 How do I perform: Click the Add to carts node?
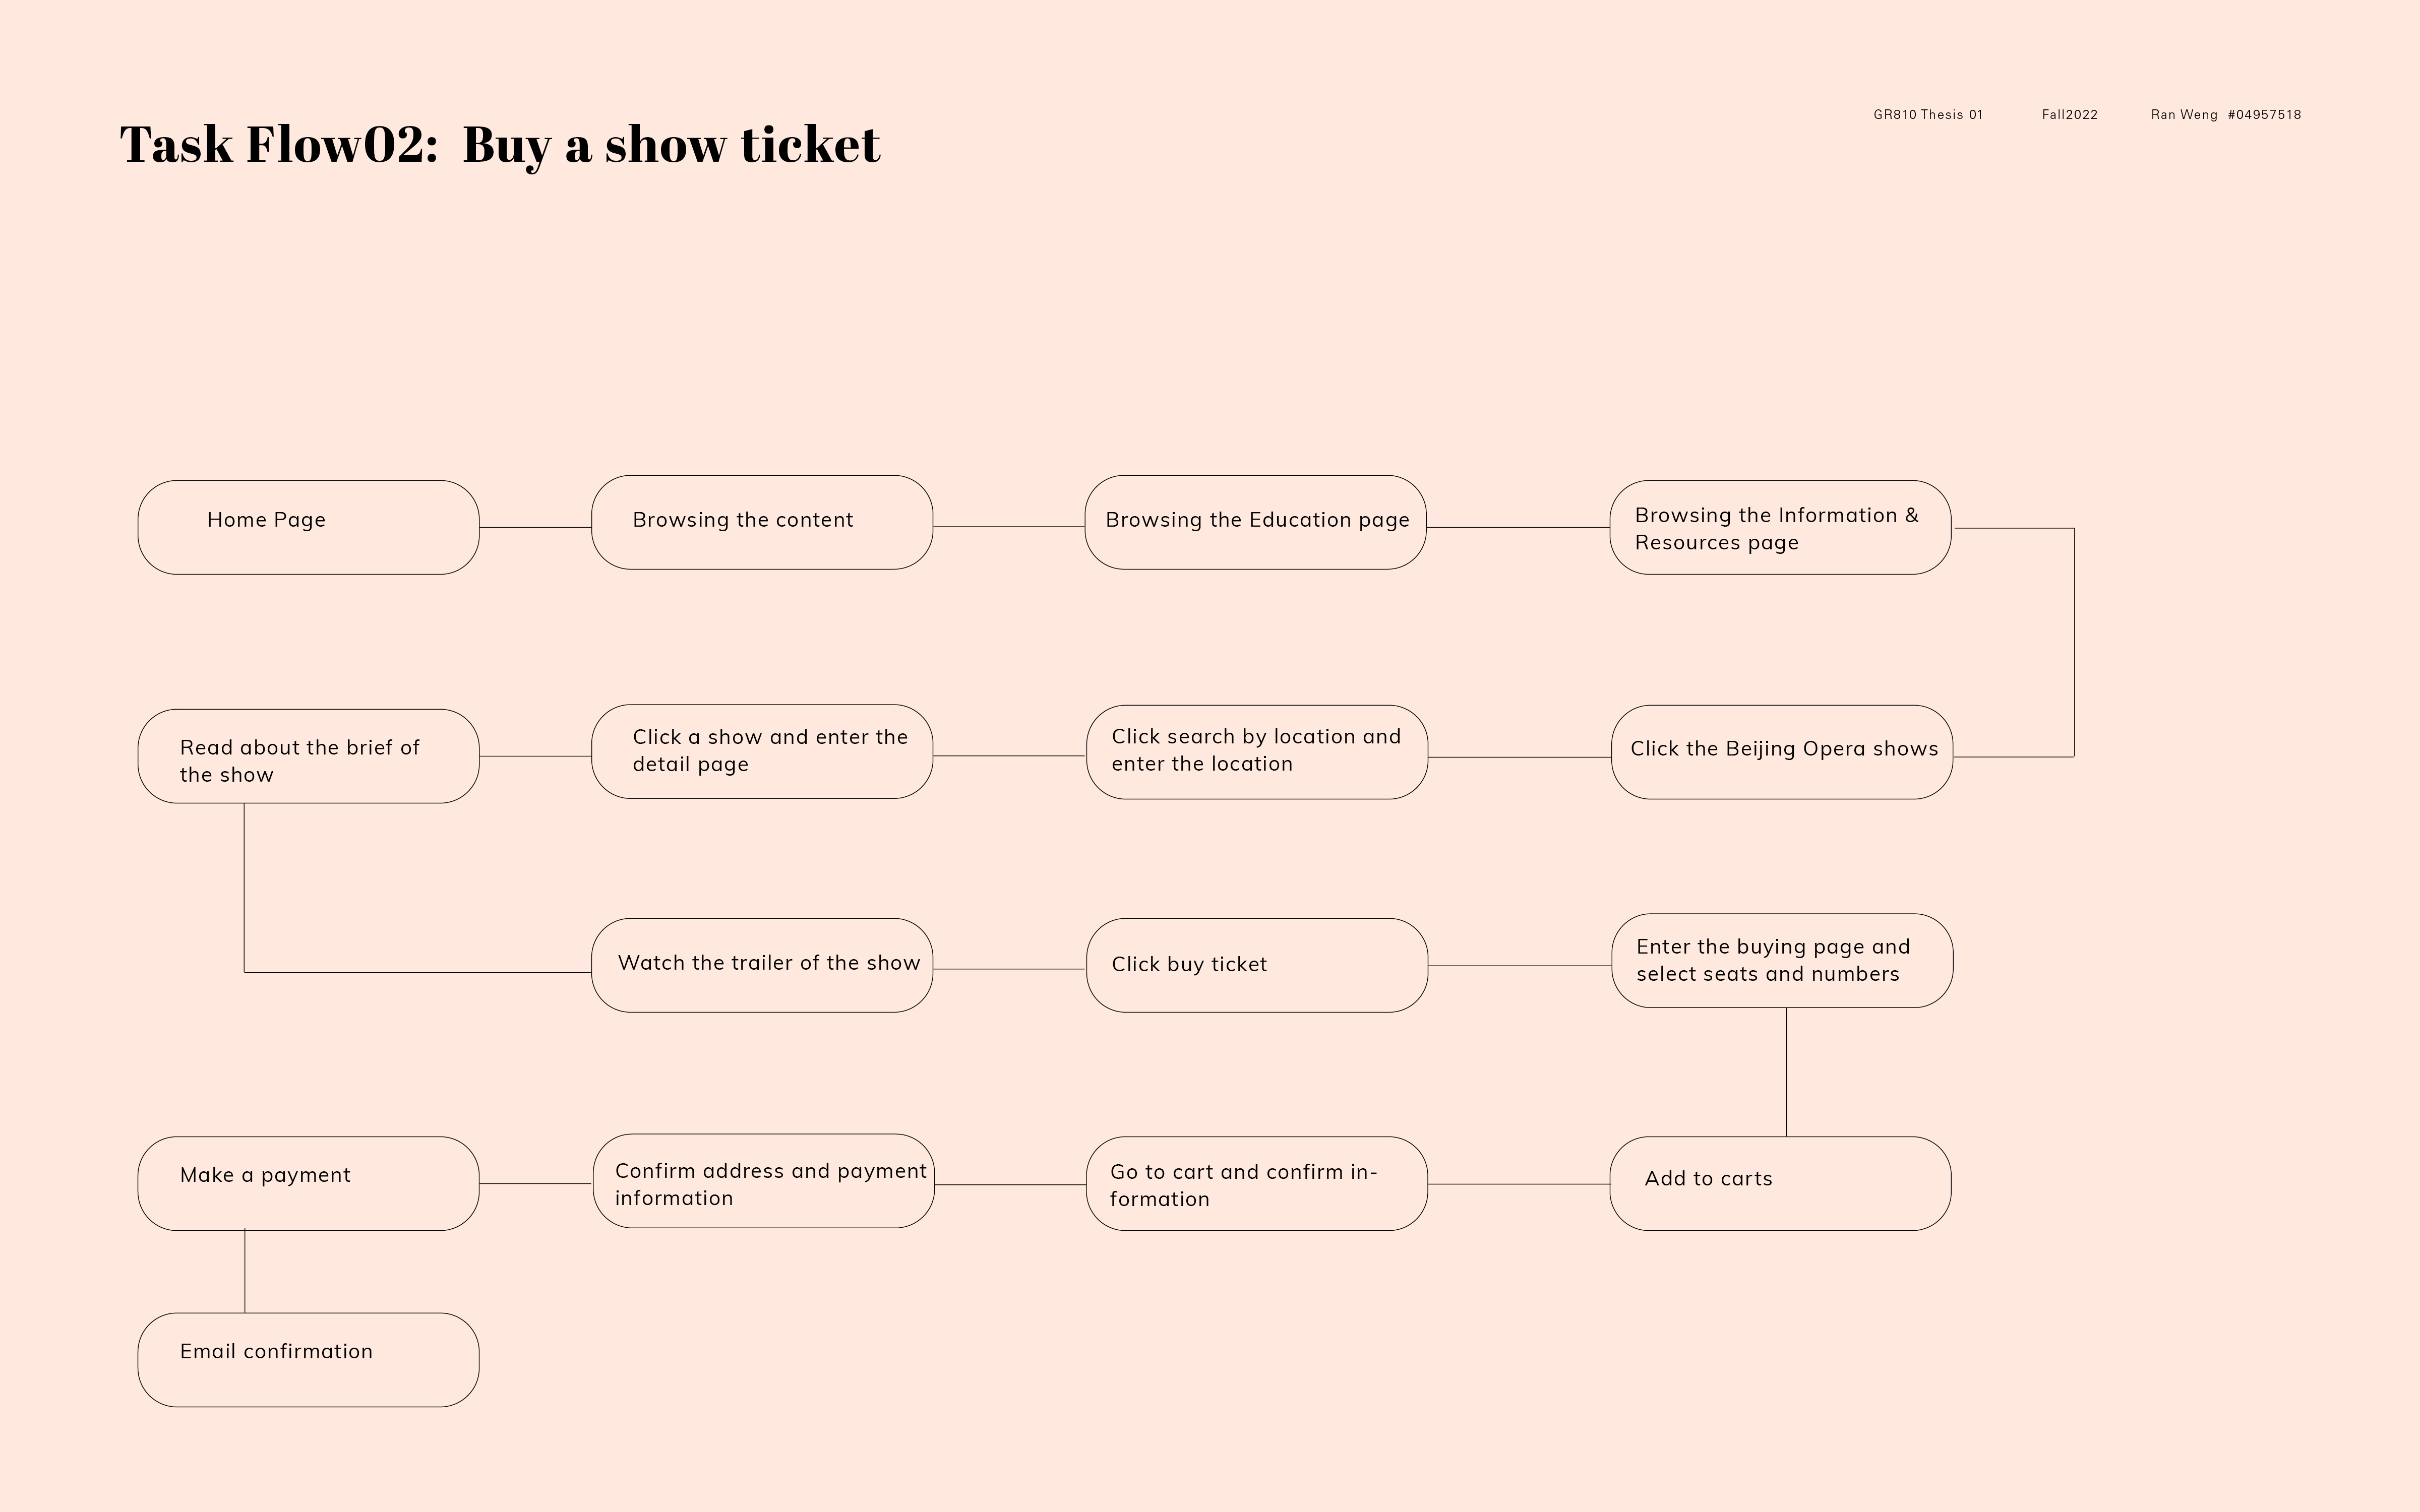pos(1780,1183)
